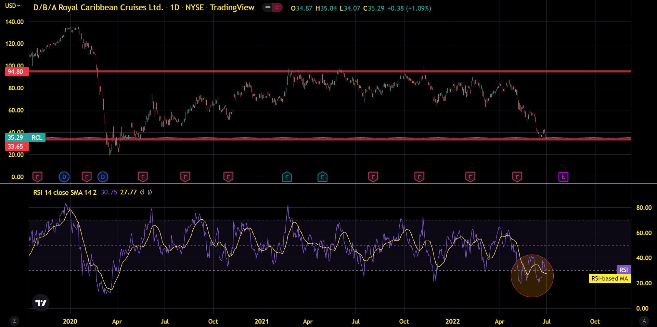Image resolution: width=657 pixels, height=327 pixels.
Task: Click the low price value L34.07
Action: click(350, 8)
